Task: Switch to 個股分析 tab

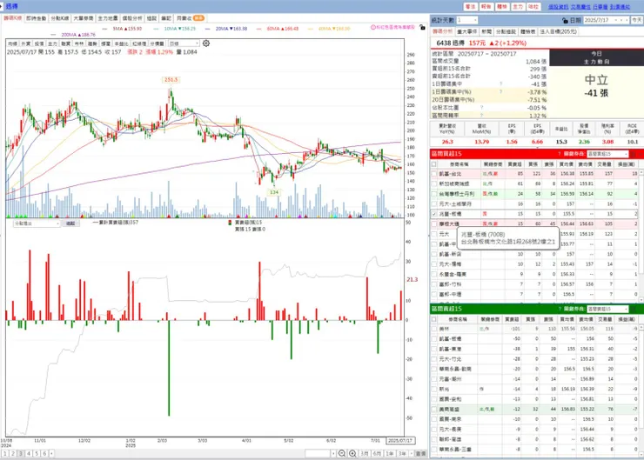Action: pos(132,18)
